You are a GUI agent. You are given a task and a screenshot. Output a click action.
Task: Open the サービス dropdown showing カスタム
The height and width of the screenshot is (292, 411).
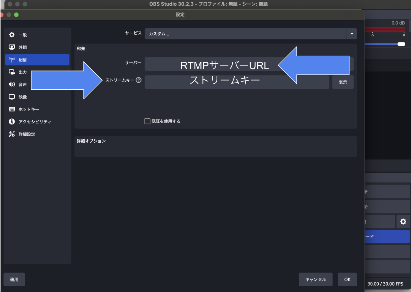(x=251, y=34)
